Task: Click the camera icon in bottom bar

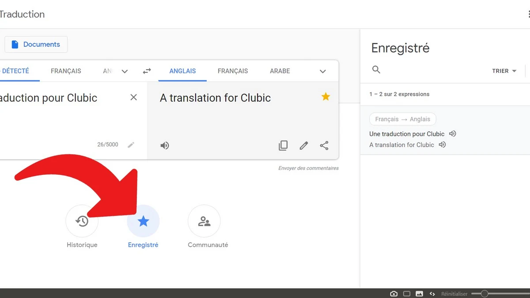Action: (394, 294)
